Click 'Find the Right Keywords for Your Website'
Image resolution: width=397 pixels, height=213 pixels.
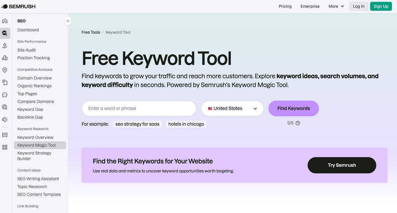click(x=153, y=161)
